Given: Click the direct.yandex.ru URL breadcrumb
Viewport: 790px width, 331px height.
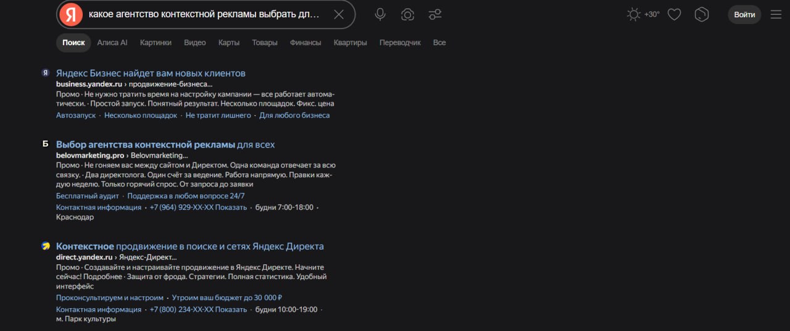Looking at the screenshot, I should [x=116, y=257].
